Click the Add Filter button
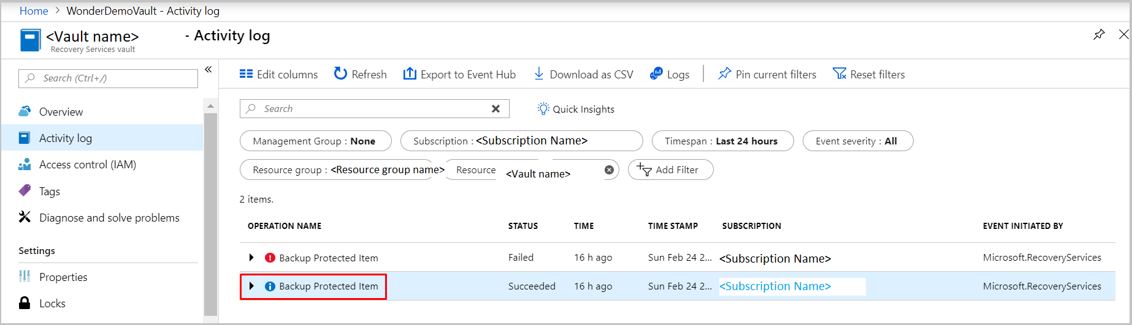1132x325 pixels. click(x=670, y=170)
